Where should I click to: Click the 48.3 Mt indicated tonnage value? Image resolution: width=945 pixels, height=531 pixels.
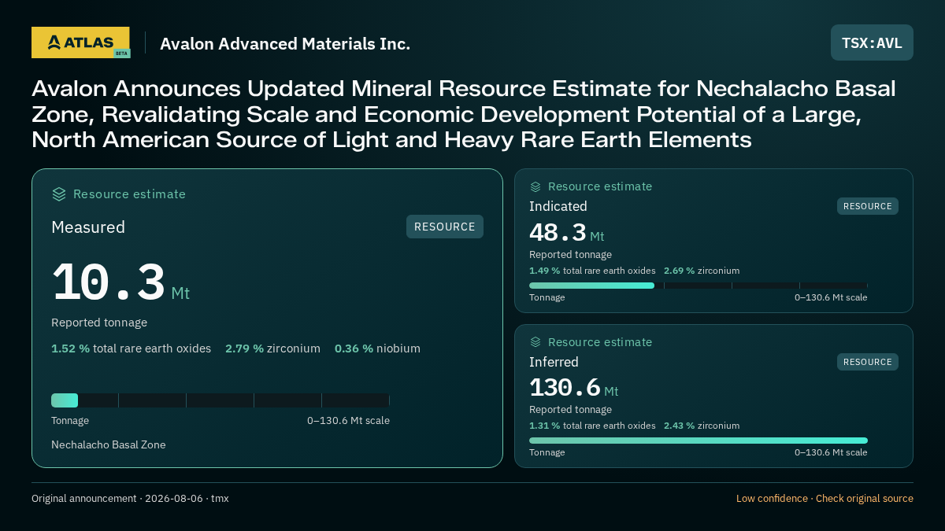coord(567,233)
